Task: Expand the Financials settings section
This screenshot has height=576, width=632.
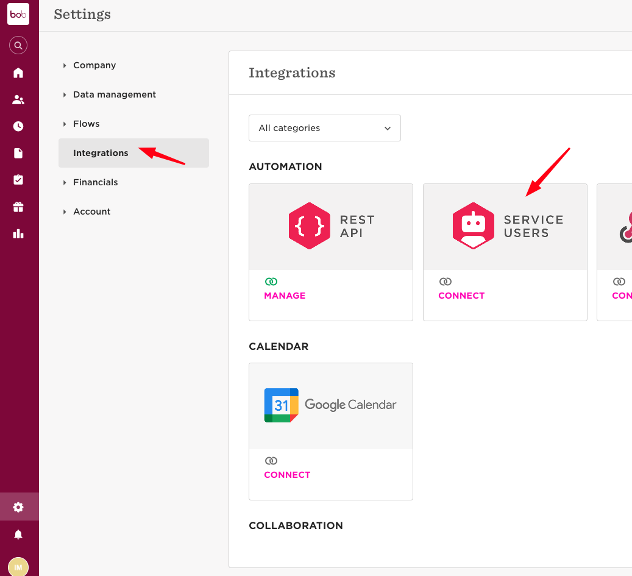Action: pos(96,182)
